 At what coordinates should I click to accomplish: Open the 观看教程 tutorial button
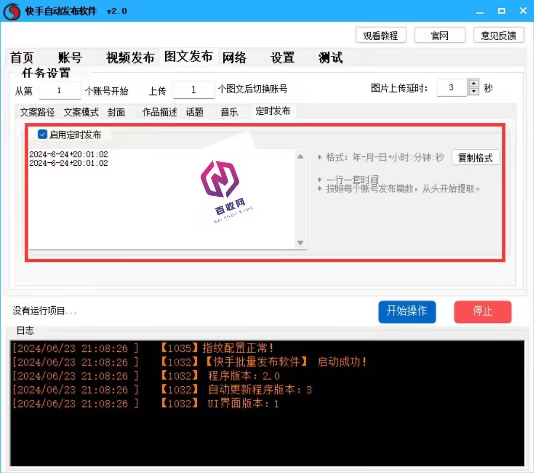coord(381,35)
